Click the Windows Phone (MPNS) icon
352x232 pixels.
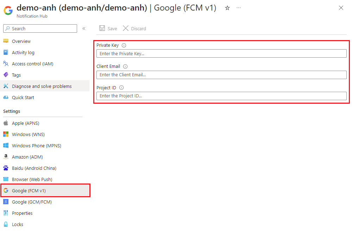click(6, 146)
